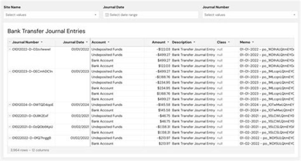Collapse the 01012022-D journal group
This screenshot has width=301, height=161.
[10, 49]
